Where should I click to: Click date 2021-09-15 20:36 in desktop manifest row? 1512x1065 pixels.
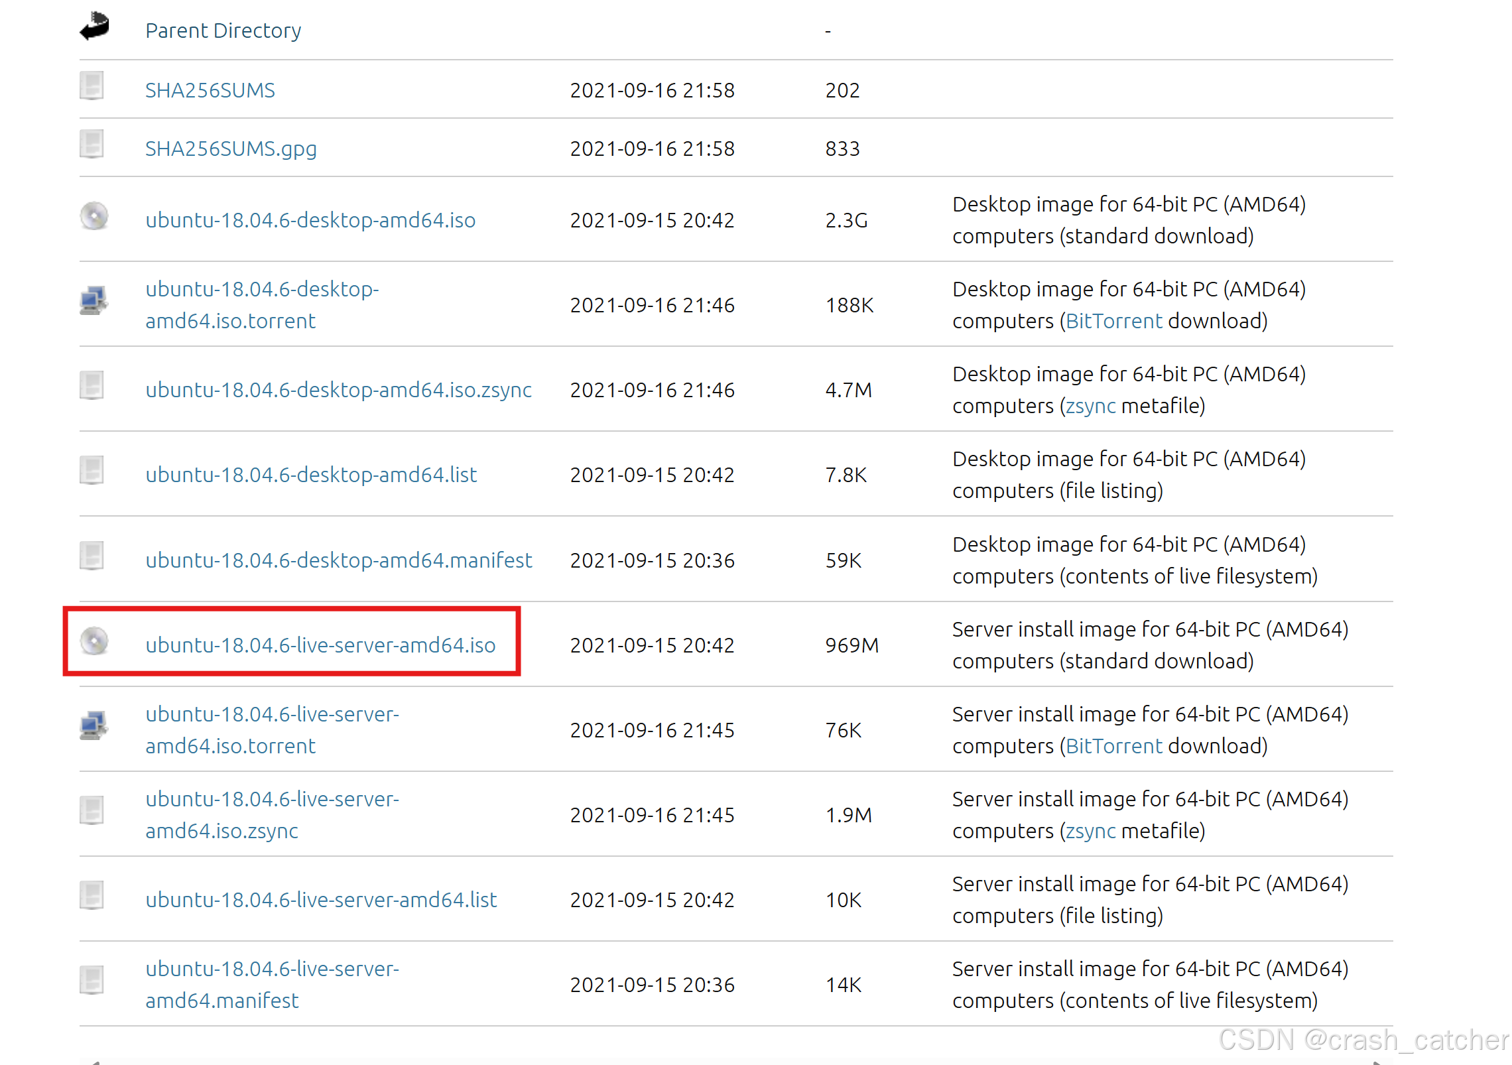pyautogui.click(x=653, y=560)
